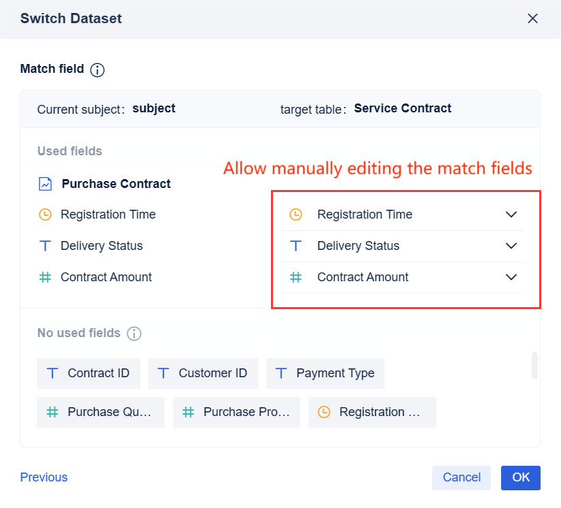The image size is (561, 508).
Task: Click the clock icon in the Registration chip
Action: click(x=325, y=412)
